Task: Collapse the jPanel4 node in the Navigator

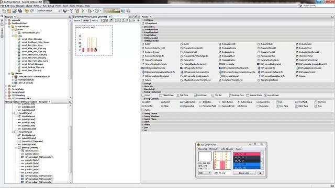Action: 13,132
